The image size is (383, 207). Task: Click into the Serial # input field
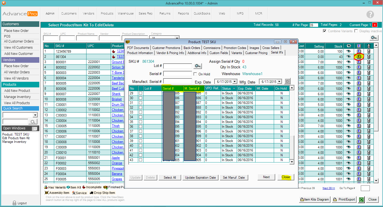pyautogui.click(x=177, y=74)
